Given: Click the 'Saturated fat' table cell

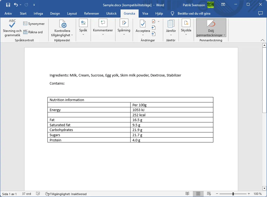Looking at the screenshot, I should tap(89, 125).
